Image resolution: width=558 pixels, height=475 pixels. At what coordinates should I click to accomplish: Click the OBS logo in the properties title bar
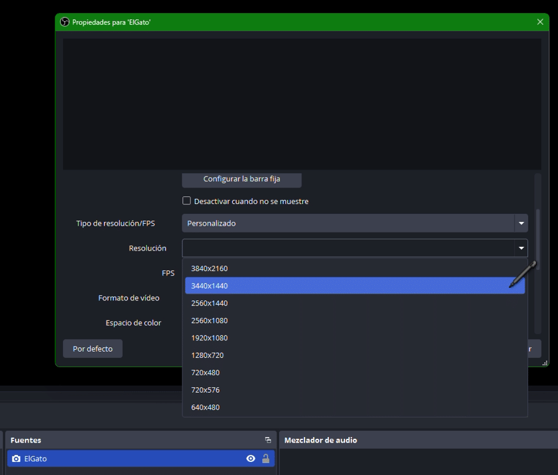[64, 22]
